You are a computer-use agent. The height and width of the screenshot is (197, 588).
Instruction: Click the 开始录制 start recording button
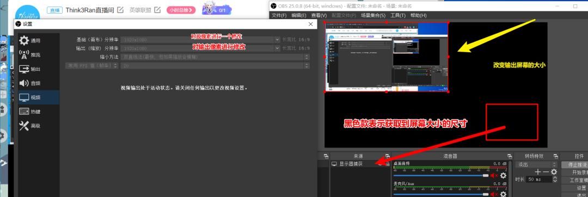574,173
